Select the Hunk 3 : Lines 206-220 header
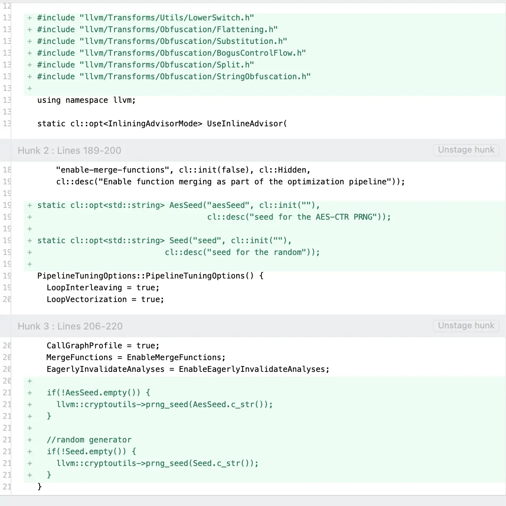The image size is (506, 506). coord(70,326)
